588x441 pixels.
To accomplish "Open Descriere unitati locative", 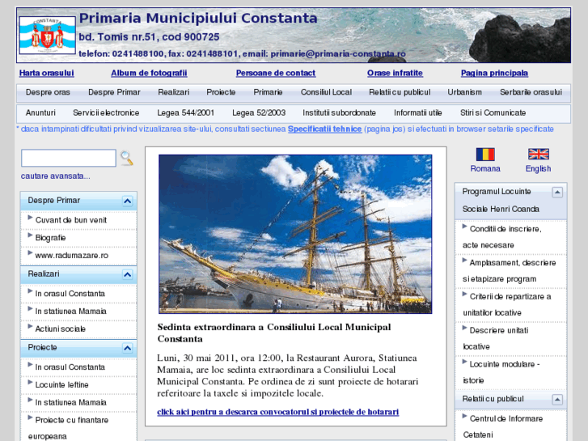I will pos(495,338).
